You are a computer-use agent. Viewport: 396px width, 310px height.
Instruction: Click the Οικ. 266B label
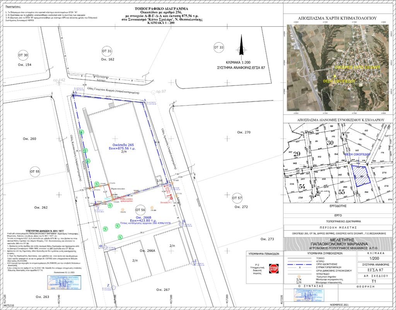pyautogui.click(x=143, y=217)
